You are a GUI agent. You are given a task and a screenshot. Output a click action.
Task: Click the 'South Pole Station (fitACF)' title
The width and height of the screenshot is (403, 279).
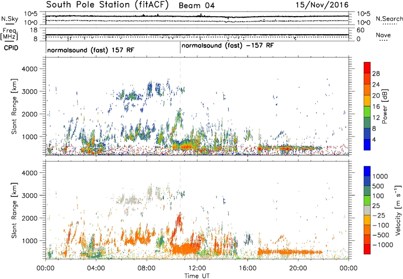(107, 5)
